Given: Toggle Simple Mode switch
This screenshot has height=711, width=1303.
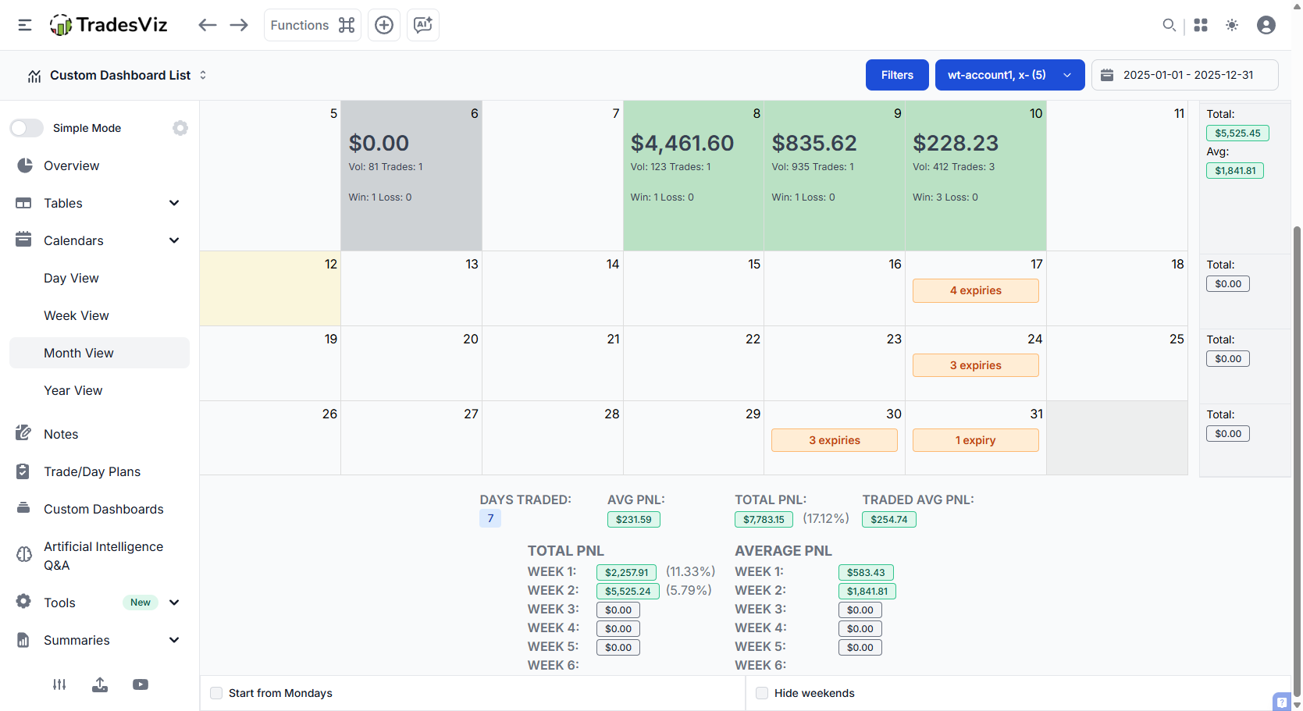Looking at the screenshot, I should (27, 128).
